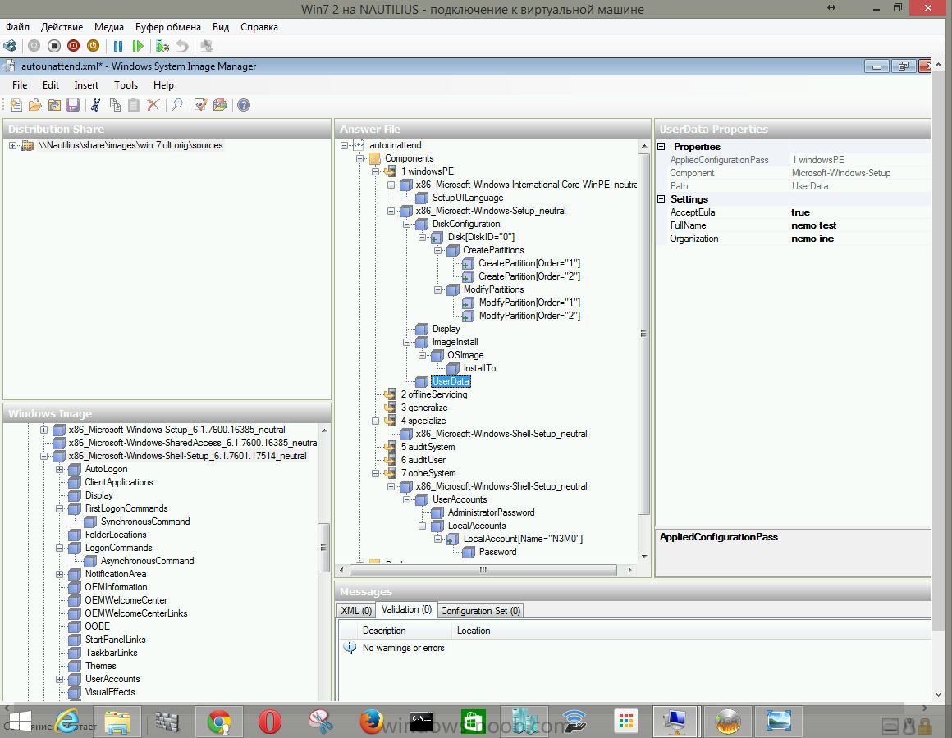
Task: Send Ctrl+Alt+Del via the VM toolbar icon
Action: point(11,46)
